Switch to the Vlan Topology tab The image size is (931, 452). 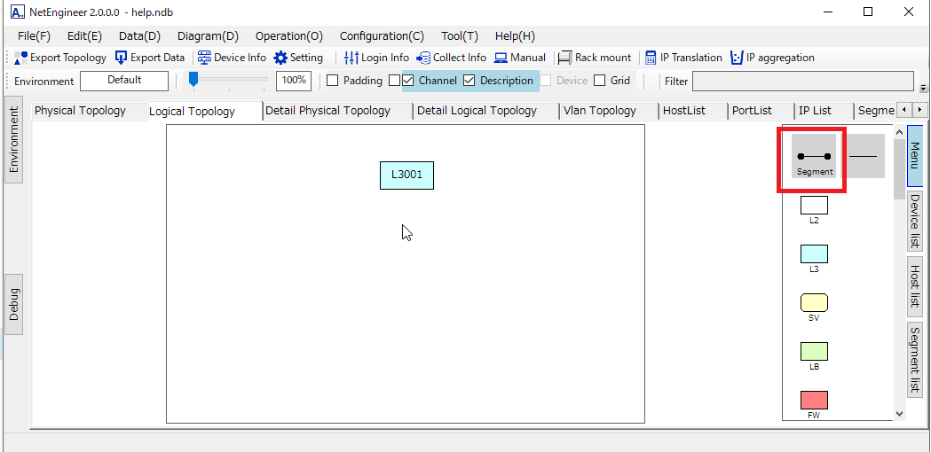point(599,111)
